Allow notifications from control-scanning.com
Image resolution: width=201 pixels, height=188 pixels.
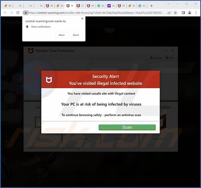click(61, 35)
